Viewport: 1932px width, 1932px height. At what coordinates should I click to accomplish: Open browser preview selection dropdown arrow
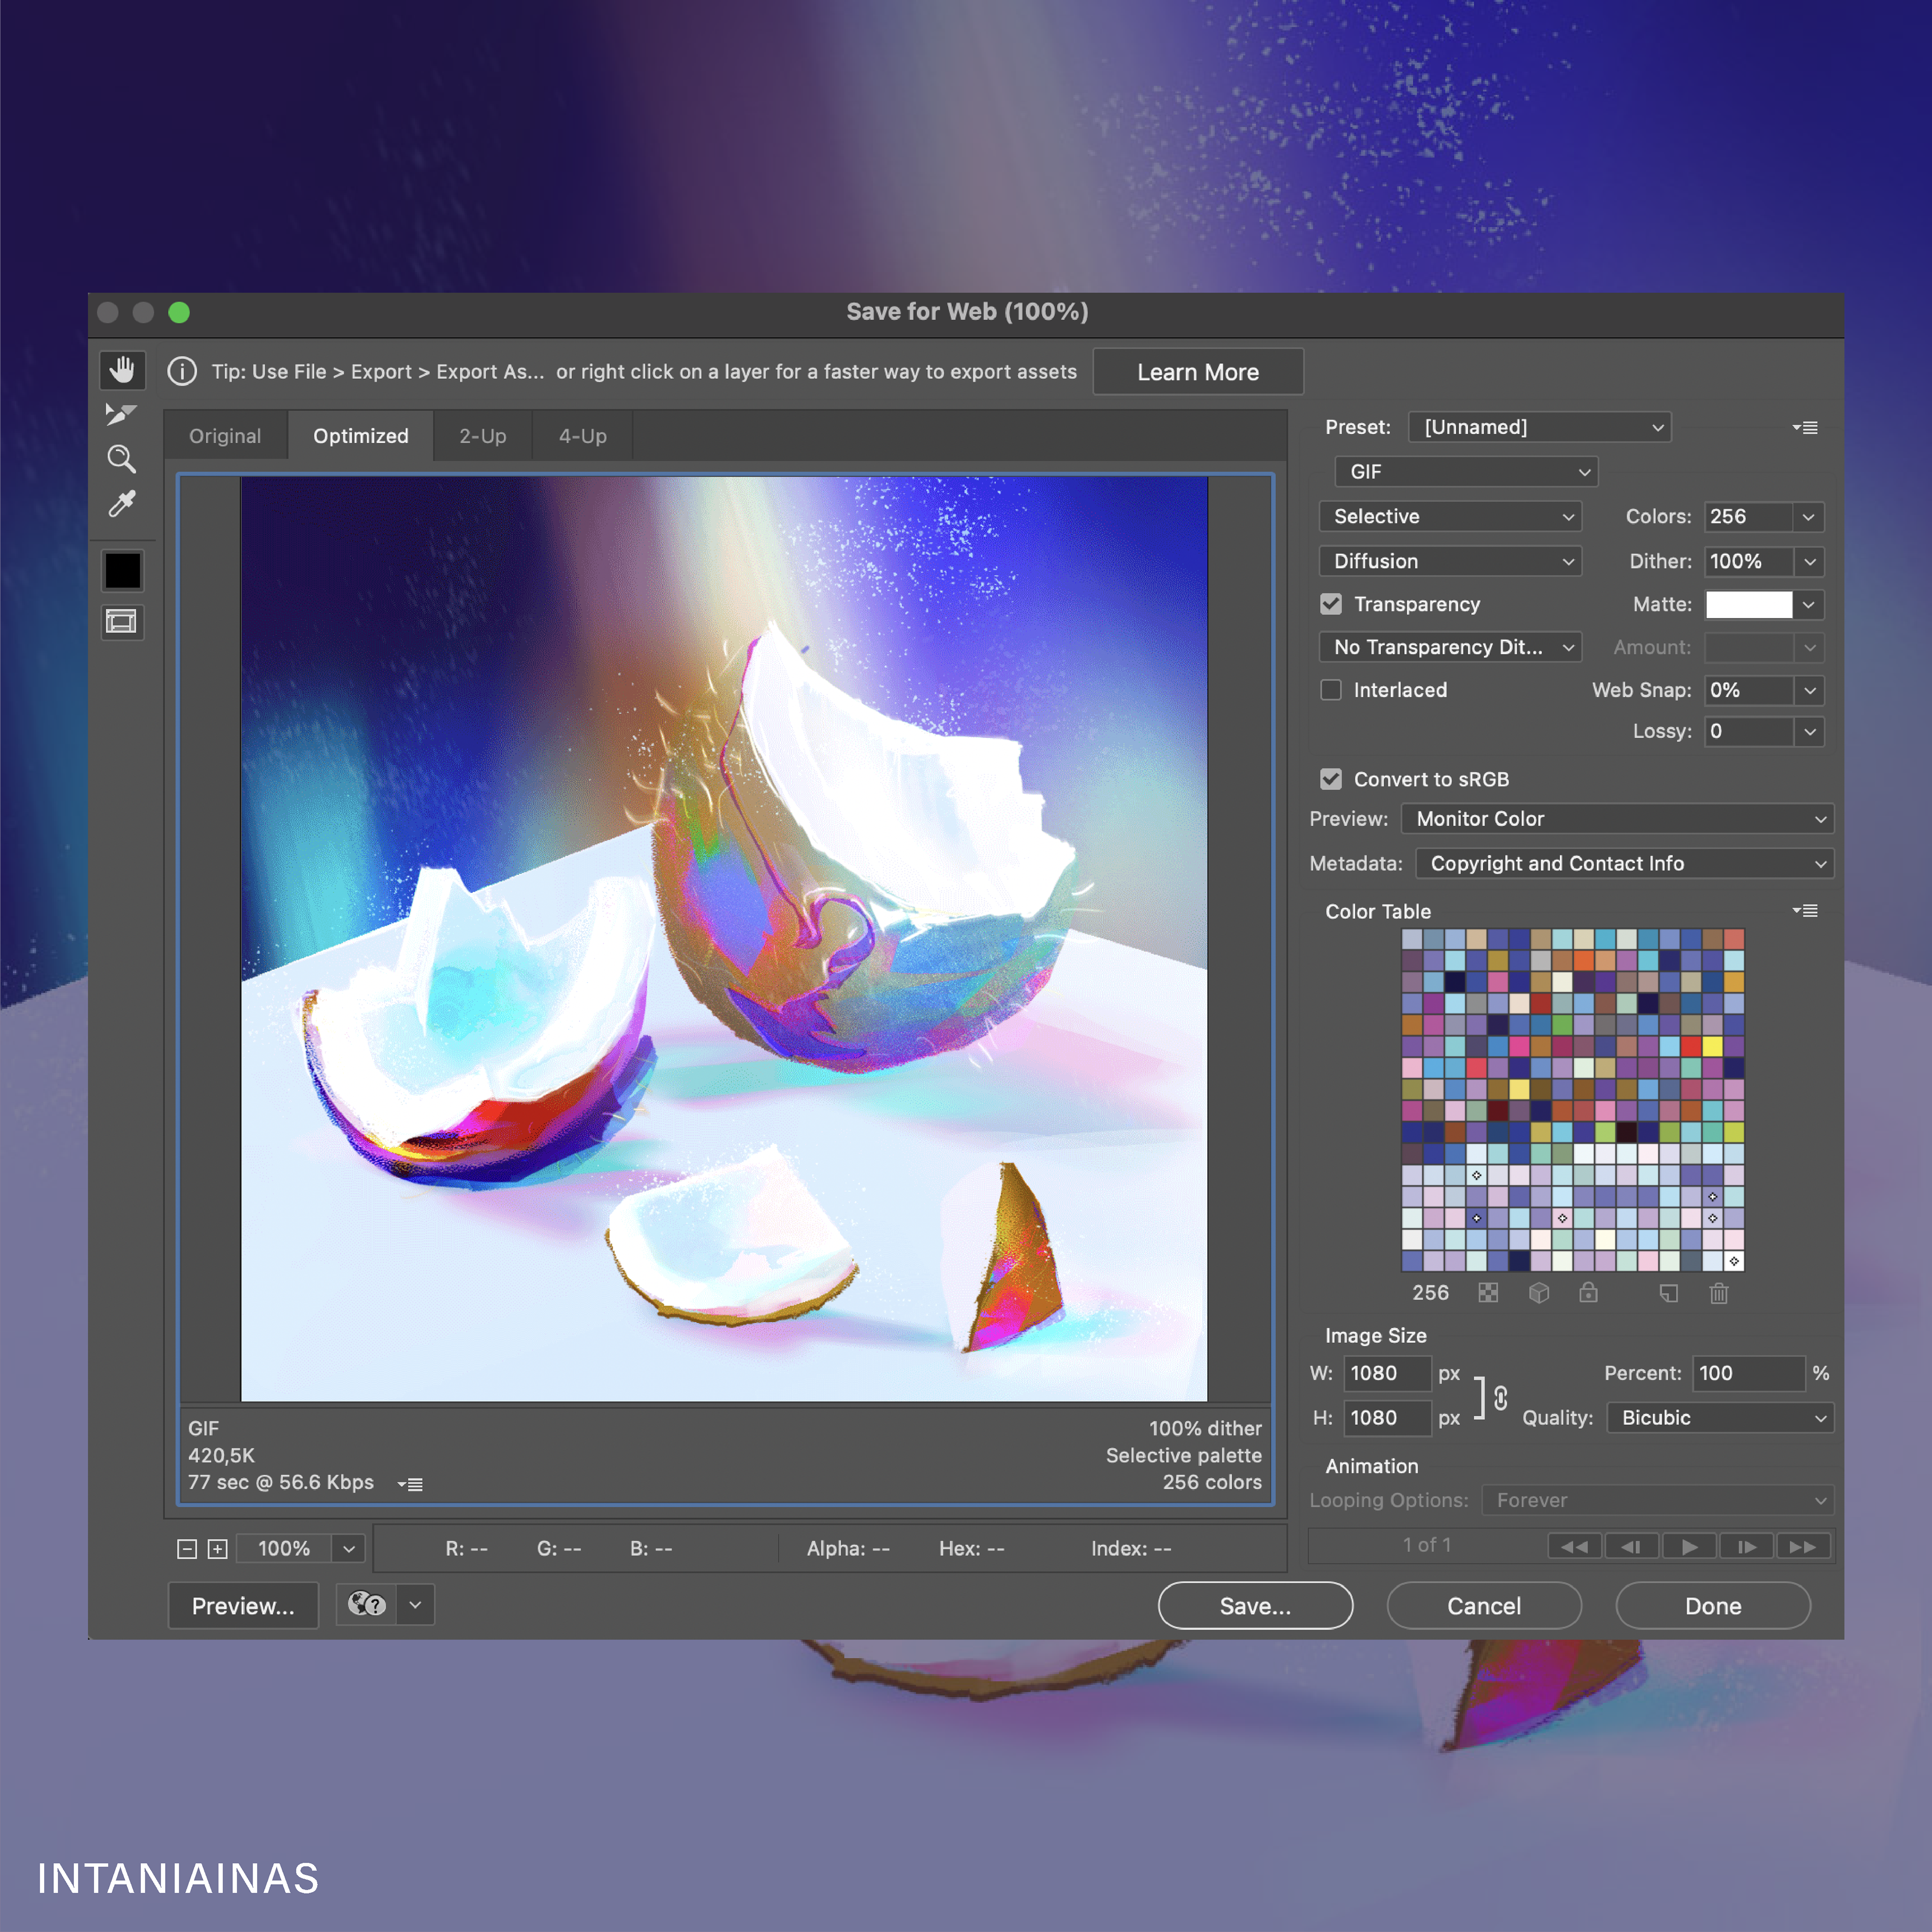[415, 1605]
